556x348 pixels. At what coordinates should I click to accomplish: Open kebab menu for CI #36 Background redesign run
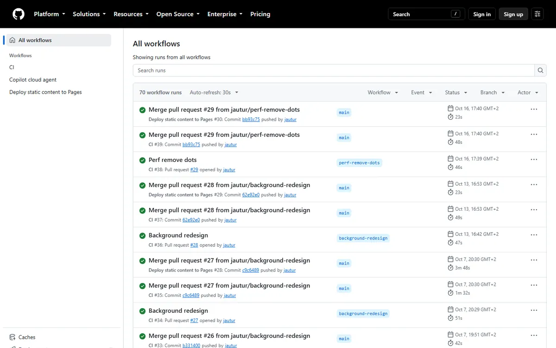(x=534, y=235)
